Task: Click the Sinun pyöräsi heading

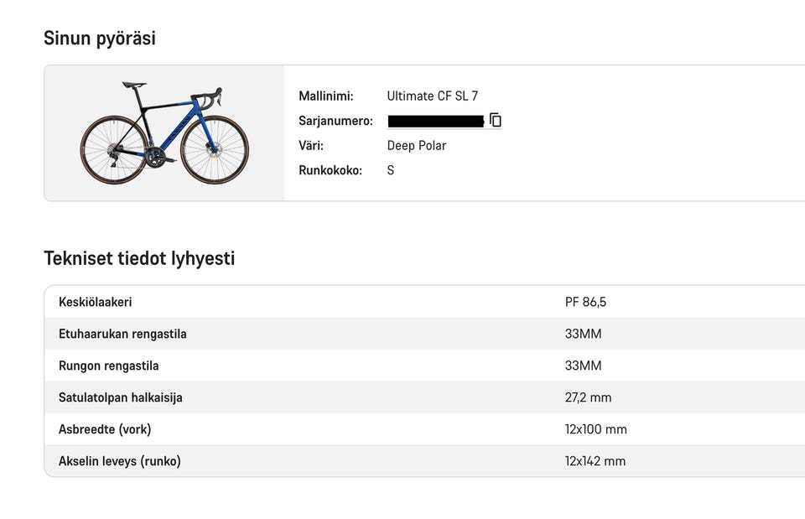Action: click(x=100, y=39)
